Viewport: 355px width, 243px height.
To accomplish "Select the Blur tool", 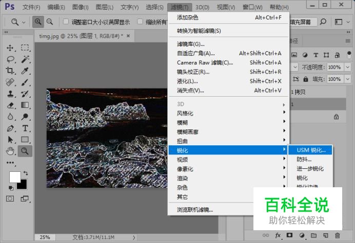I will point(10,117).
